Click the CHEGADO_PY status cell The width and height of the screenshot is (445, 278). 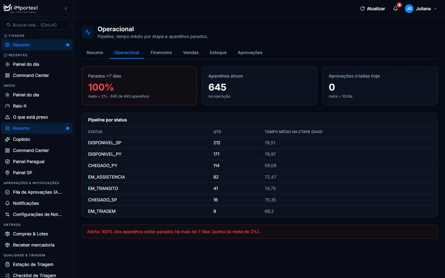coord(103,166)
